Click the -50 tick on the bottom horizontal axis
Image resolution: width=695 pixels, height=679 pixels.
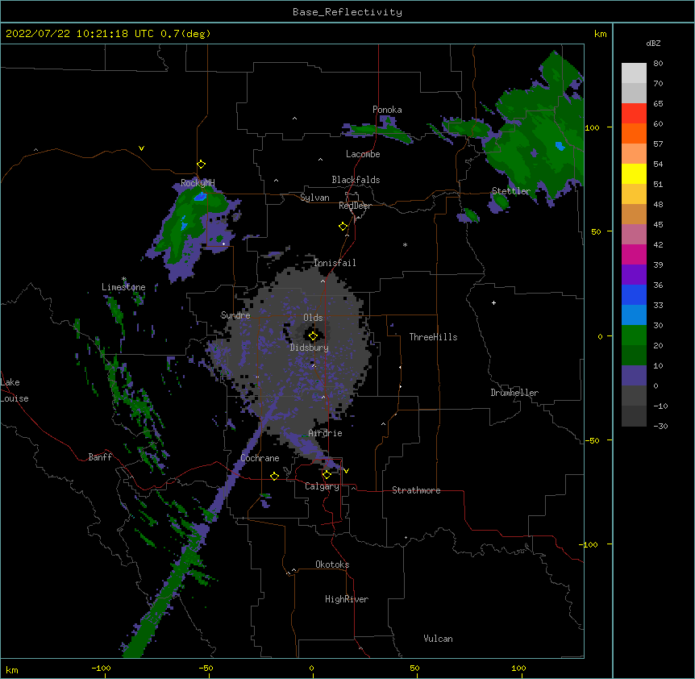point(206,668)
